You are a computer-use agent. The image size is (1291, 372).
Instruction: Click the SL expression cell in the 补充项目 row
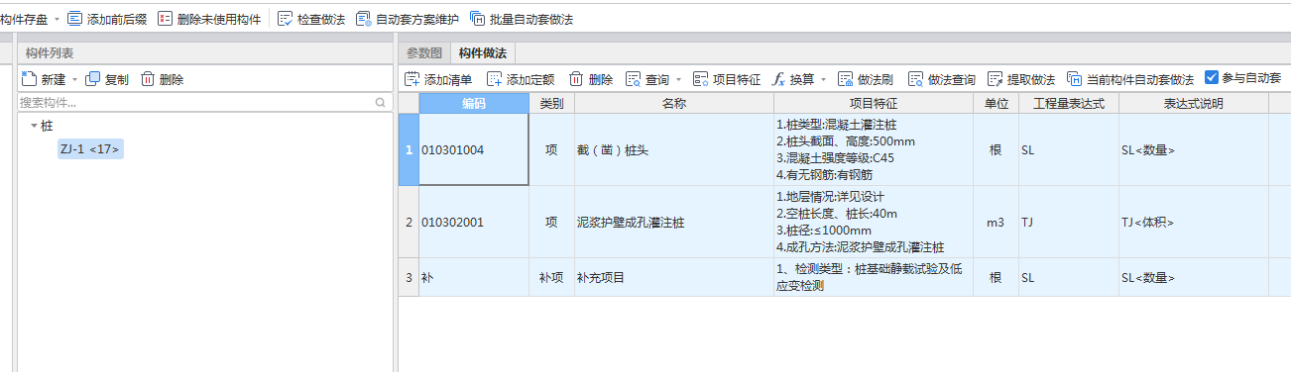coord(1068,278)
